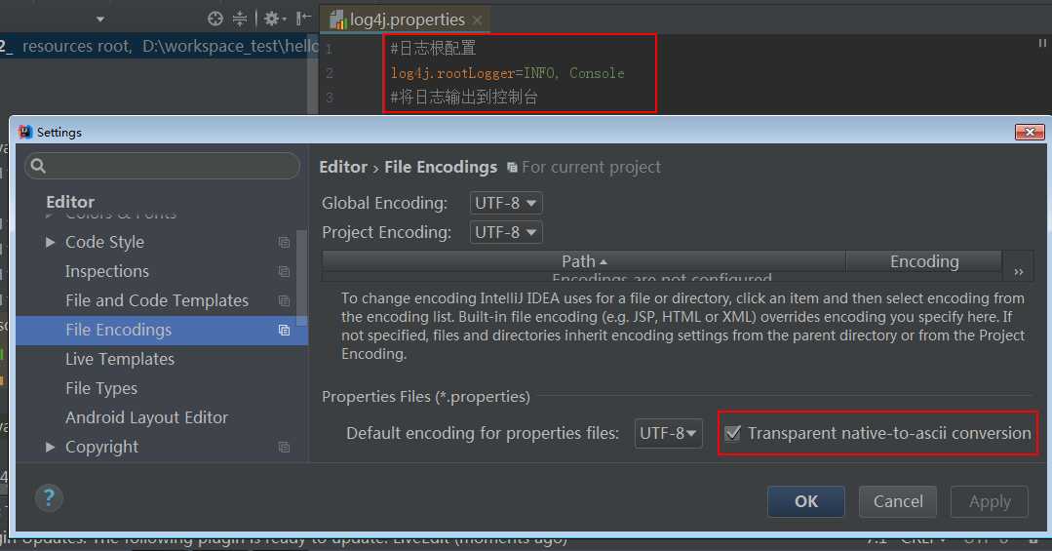Expand the Code Style tree node
1052x551 pixels.
[x=51, y=242]
